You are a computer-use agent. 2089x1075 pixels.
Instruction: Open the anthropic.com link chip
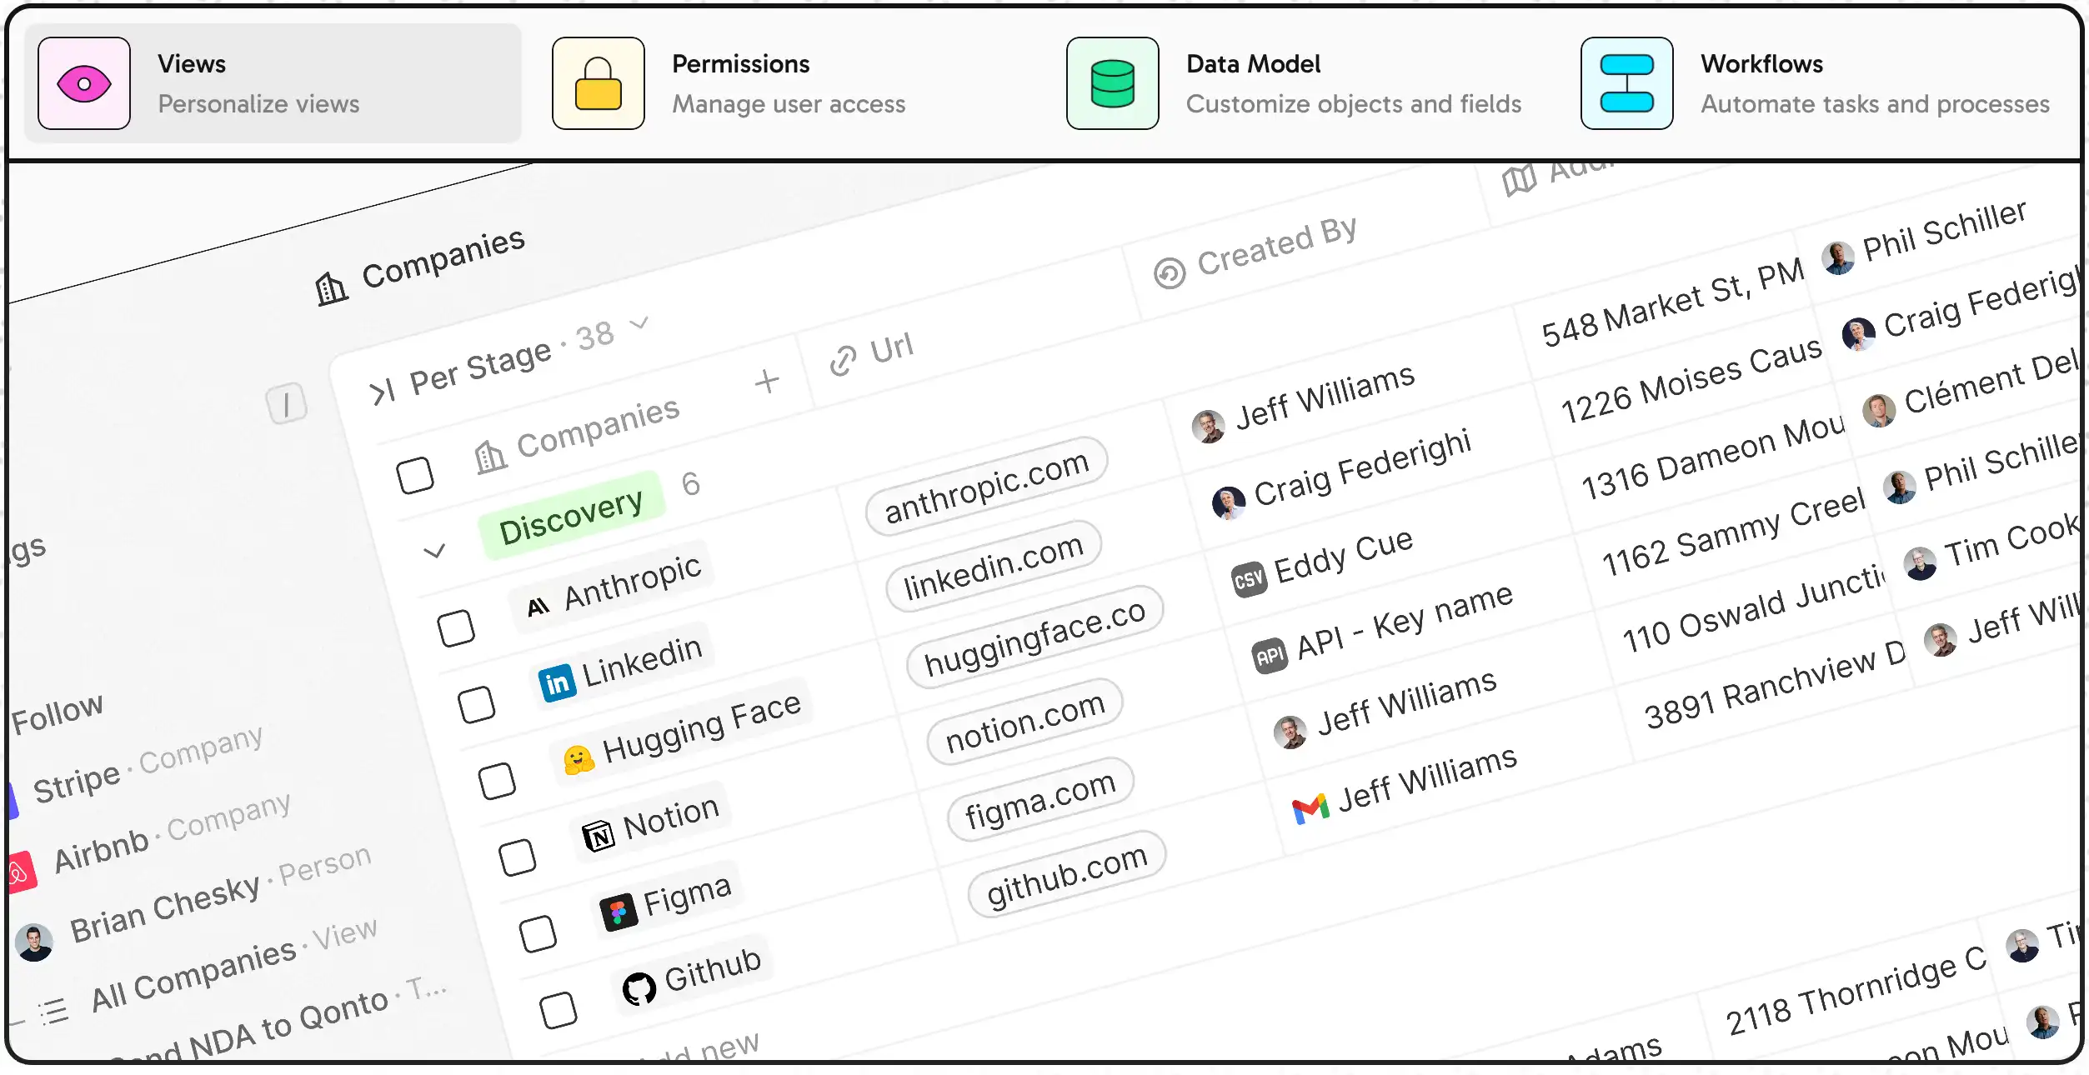coord(986,487)
